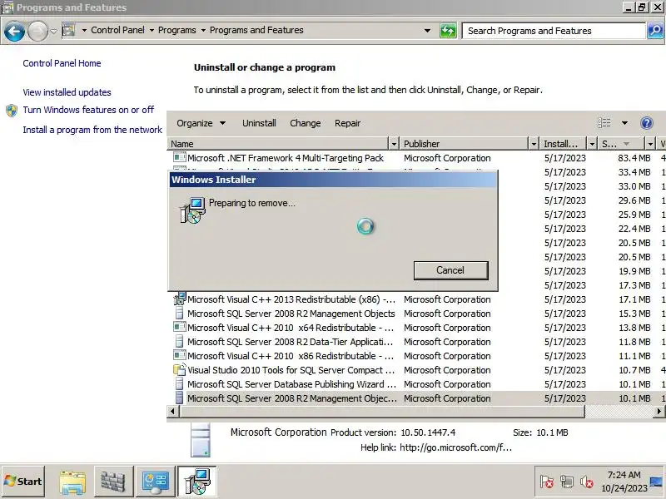Select Microsoft .NET Framework 4 Multi-Targeting Pack

pyautogui.click(x=417, y=158)
